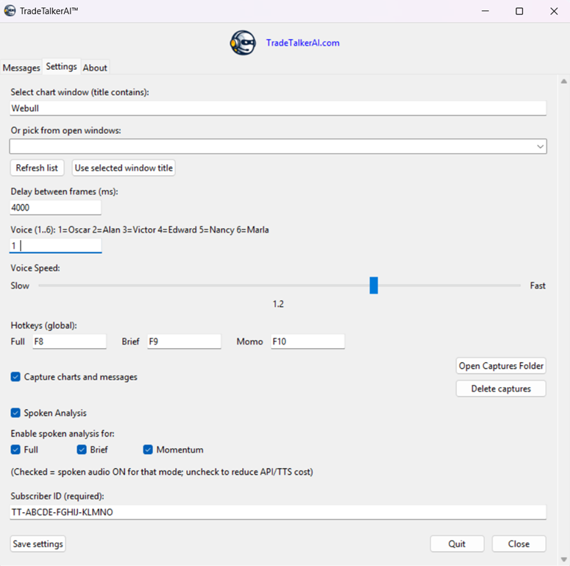Uncheck the Full spoken analysis checkbox
Image resolution: width=570 pixels, height=566 pixels.
(15, 450)
